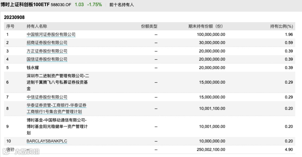
Task: Click total shares 250,002,100.00
Action: pos(211,149)
